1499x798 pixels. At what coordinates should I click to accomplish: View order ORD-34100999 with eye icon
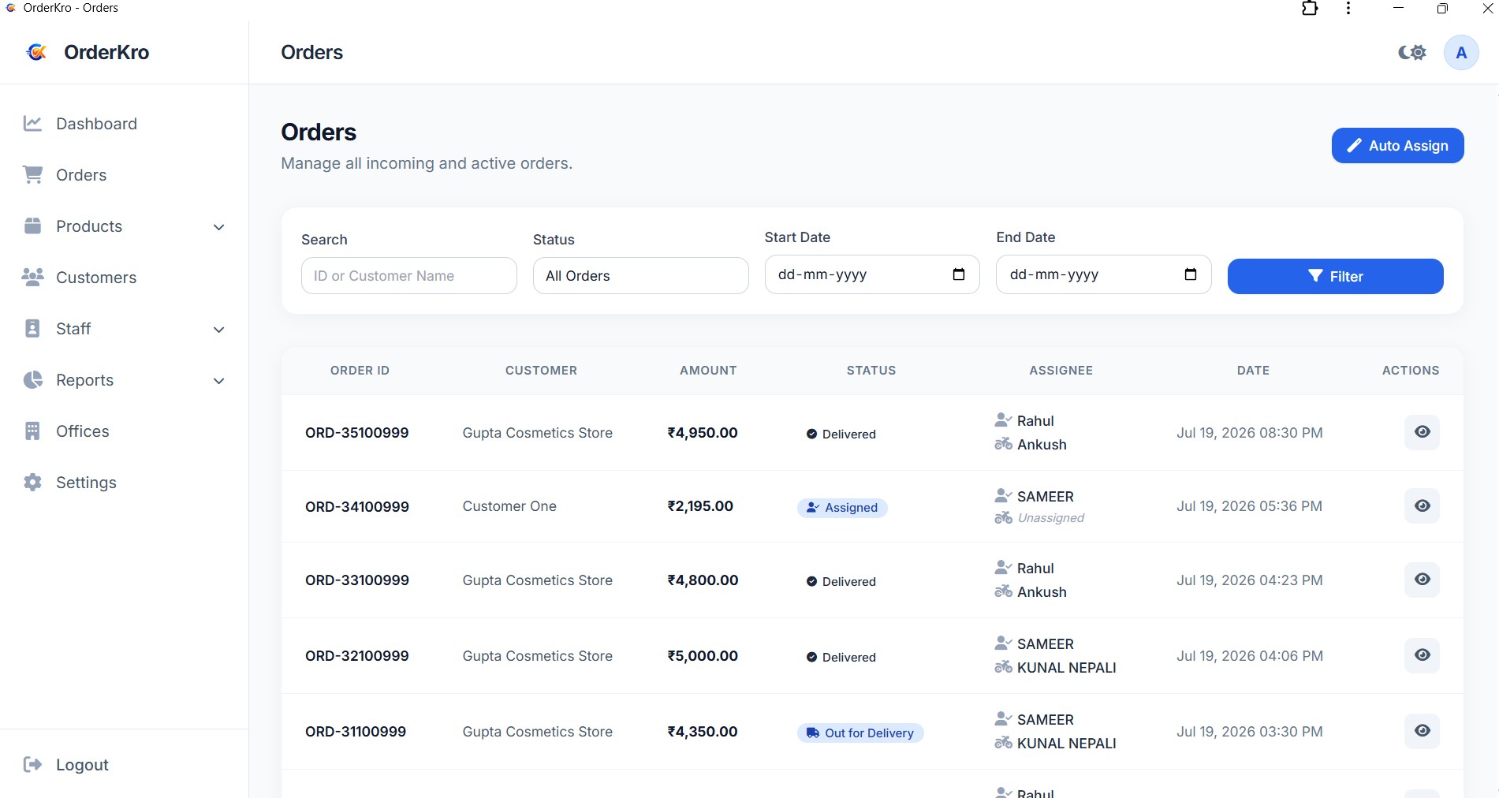tap(1422, 506)
